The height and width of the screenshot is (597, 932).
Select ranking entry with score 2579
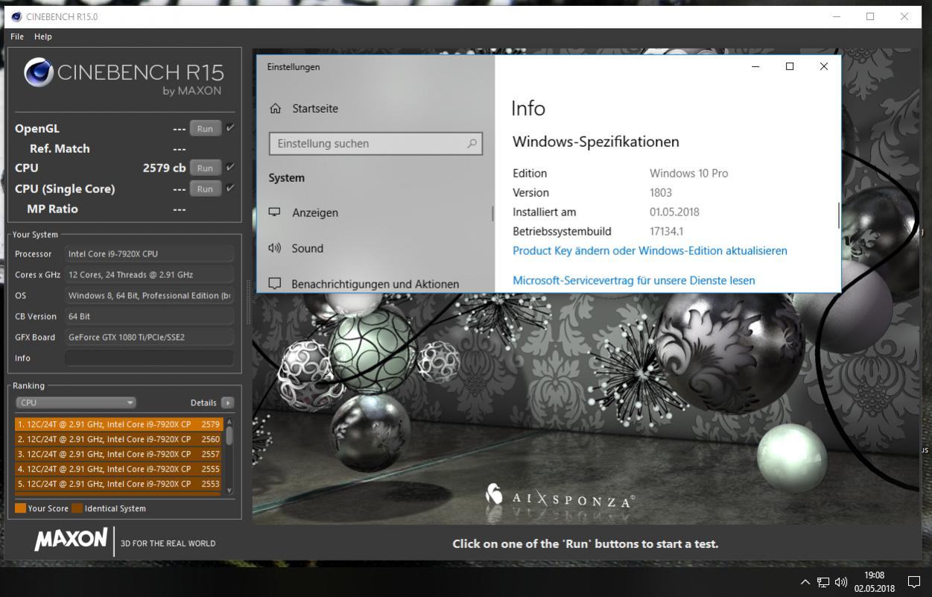118,424
